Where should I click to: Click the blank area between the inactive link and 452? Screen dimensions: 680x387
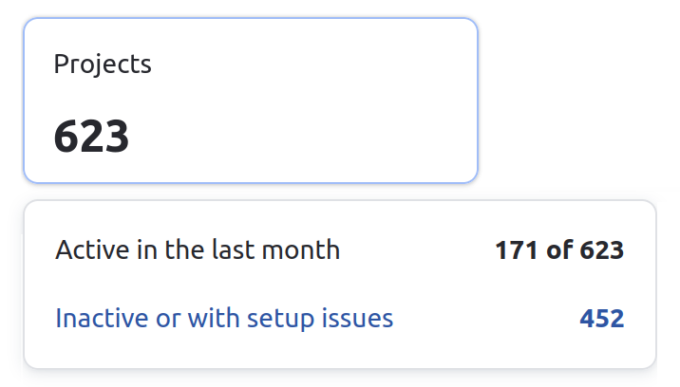tap(486, 319)
